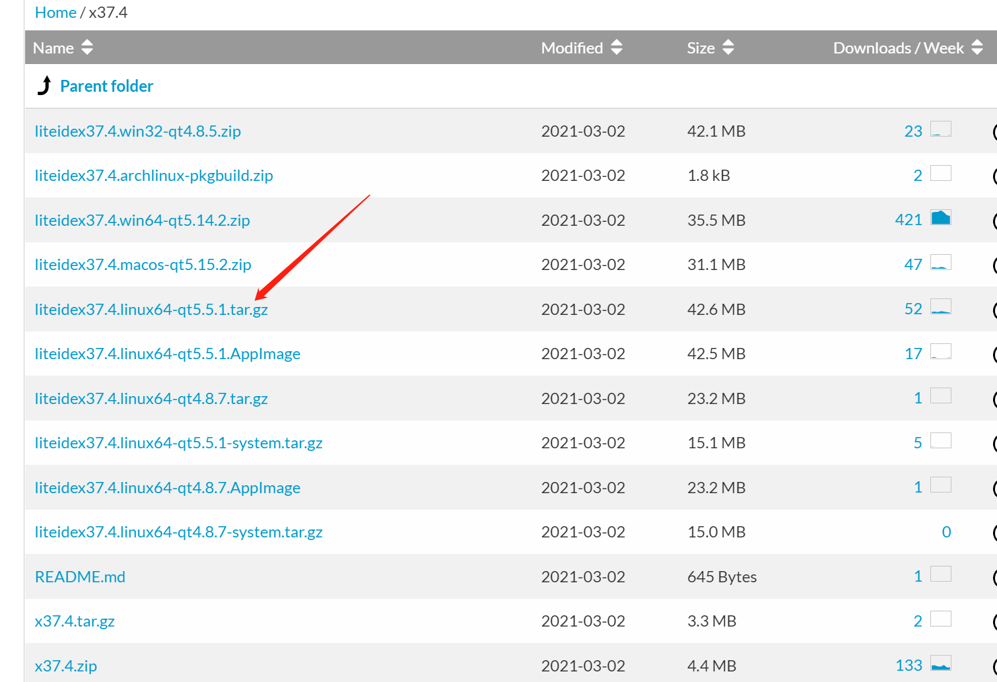
Task: Click the info icon on the win32-qt4.8.5.zip row
Action: 994,131
